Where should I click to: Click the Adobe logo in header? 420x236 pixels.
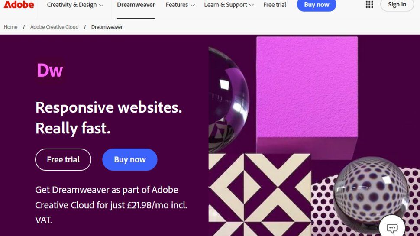pos(19,5)
